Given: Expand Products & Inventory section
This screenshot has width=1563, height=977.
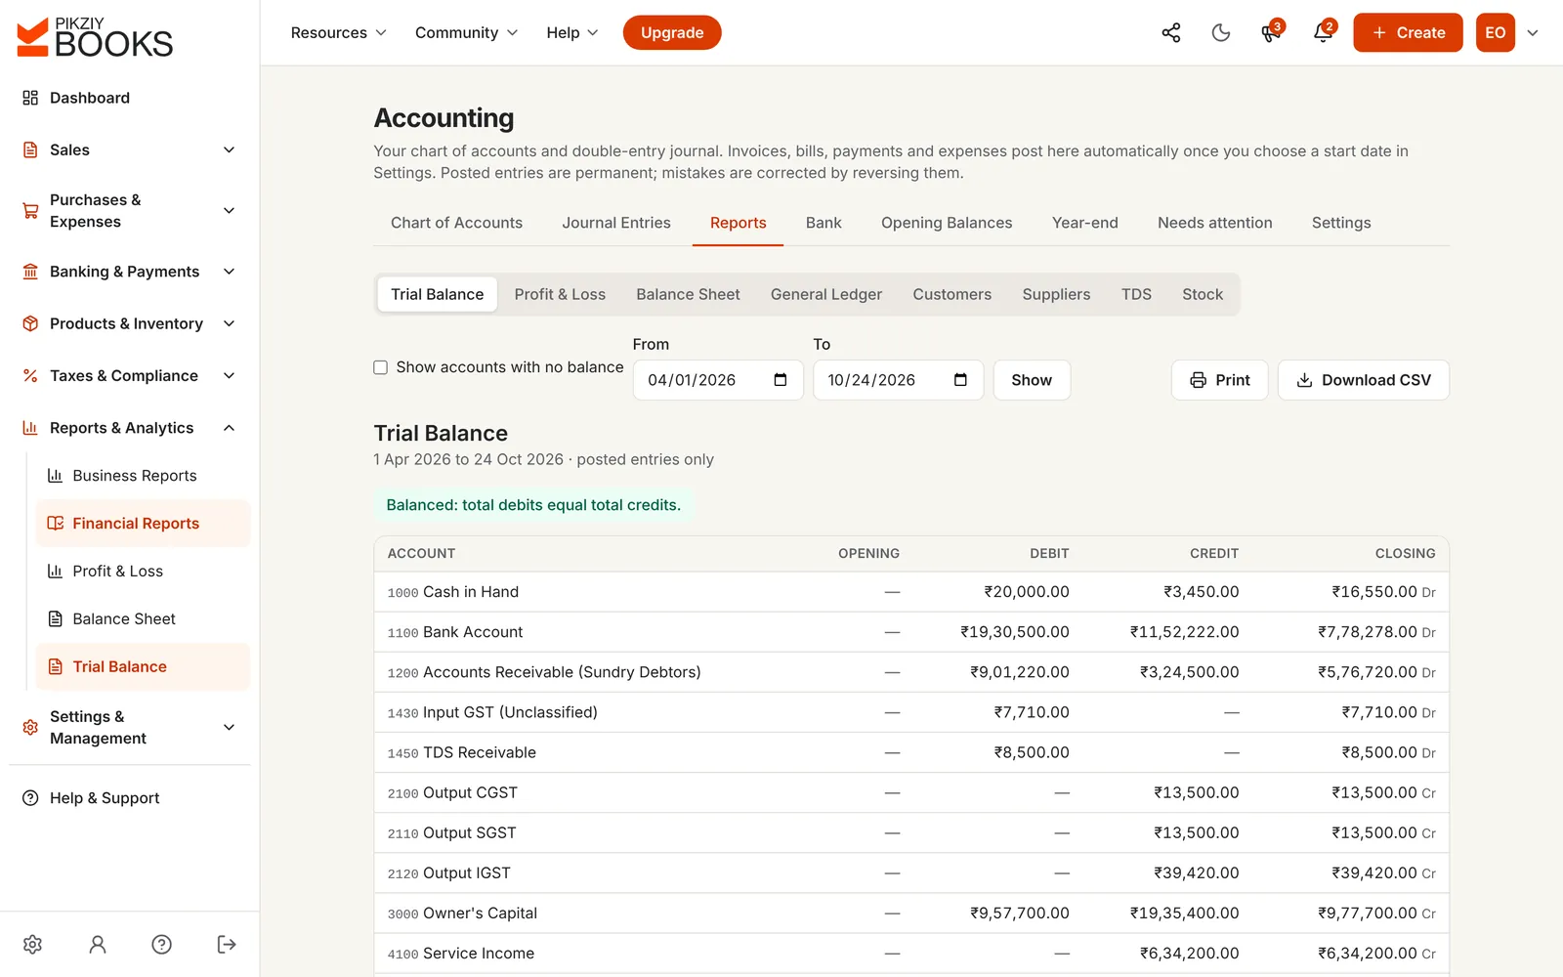Looking at the screenshot, I should pyautogui.click(x=130, y=323).
